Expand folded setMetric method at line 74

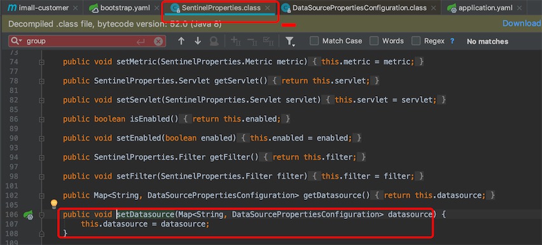click(42, 62)
